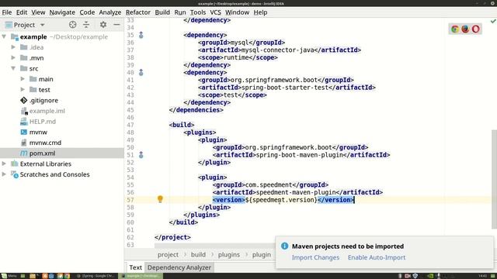This screenshot has width=497, height=279.
Task: Click 'build' in the breadcrumb bar
Action: [198, 255]
